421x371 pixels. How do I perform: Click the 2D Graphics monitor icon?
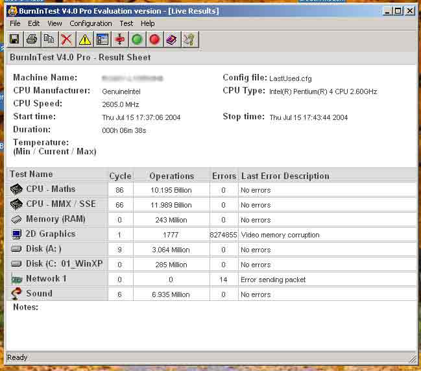point(17,234)
